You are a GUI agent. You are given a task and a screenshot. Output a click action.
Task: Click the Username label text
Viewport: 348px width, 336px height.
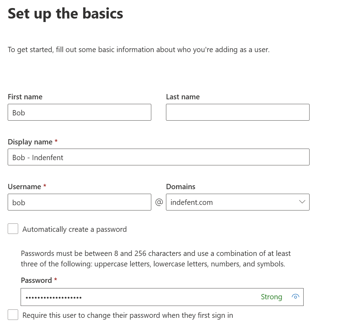coord(24,187)
